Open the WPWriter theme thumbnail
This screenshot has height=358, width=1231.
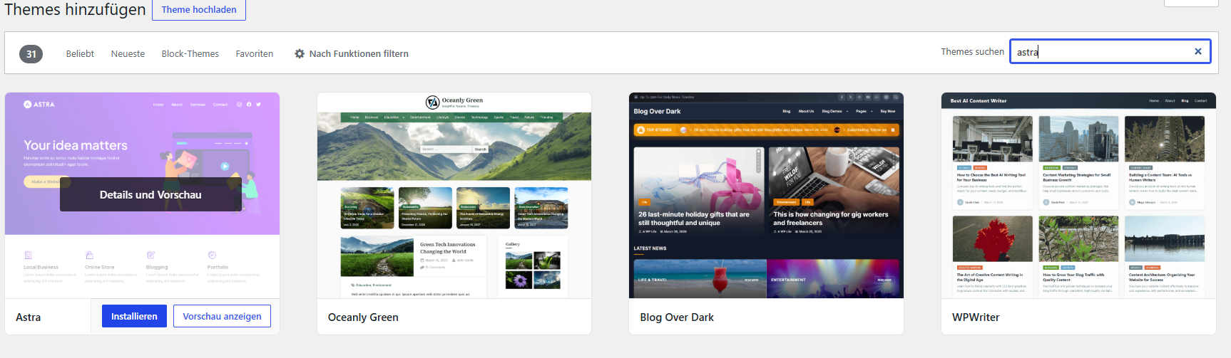pos(1078,195)
